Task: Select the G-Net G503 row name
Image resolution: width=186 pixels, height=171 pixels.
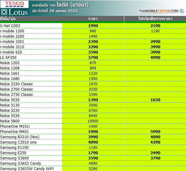Action: pyautogui.click(x=10, y=26)
